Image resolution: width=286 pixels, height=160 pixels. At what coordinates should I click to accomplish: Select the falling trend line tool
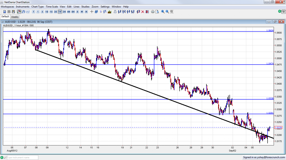click(124, 12)
